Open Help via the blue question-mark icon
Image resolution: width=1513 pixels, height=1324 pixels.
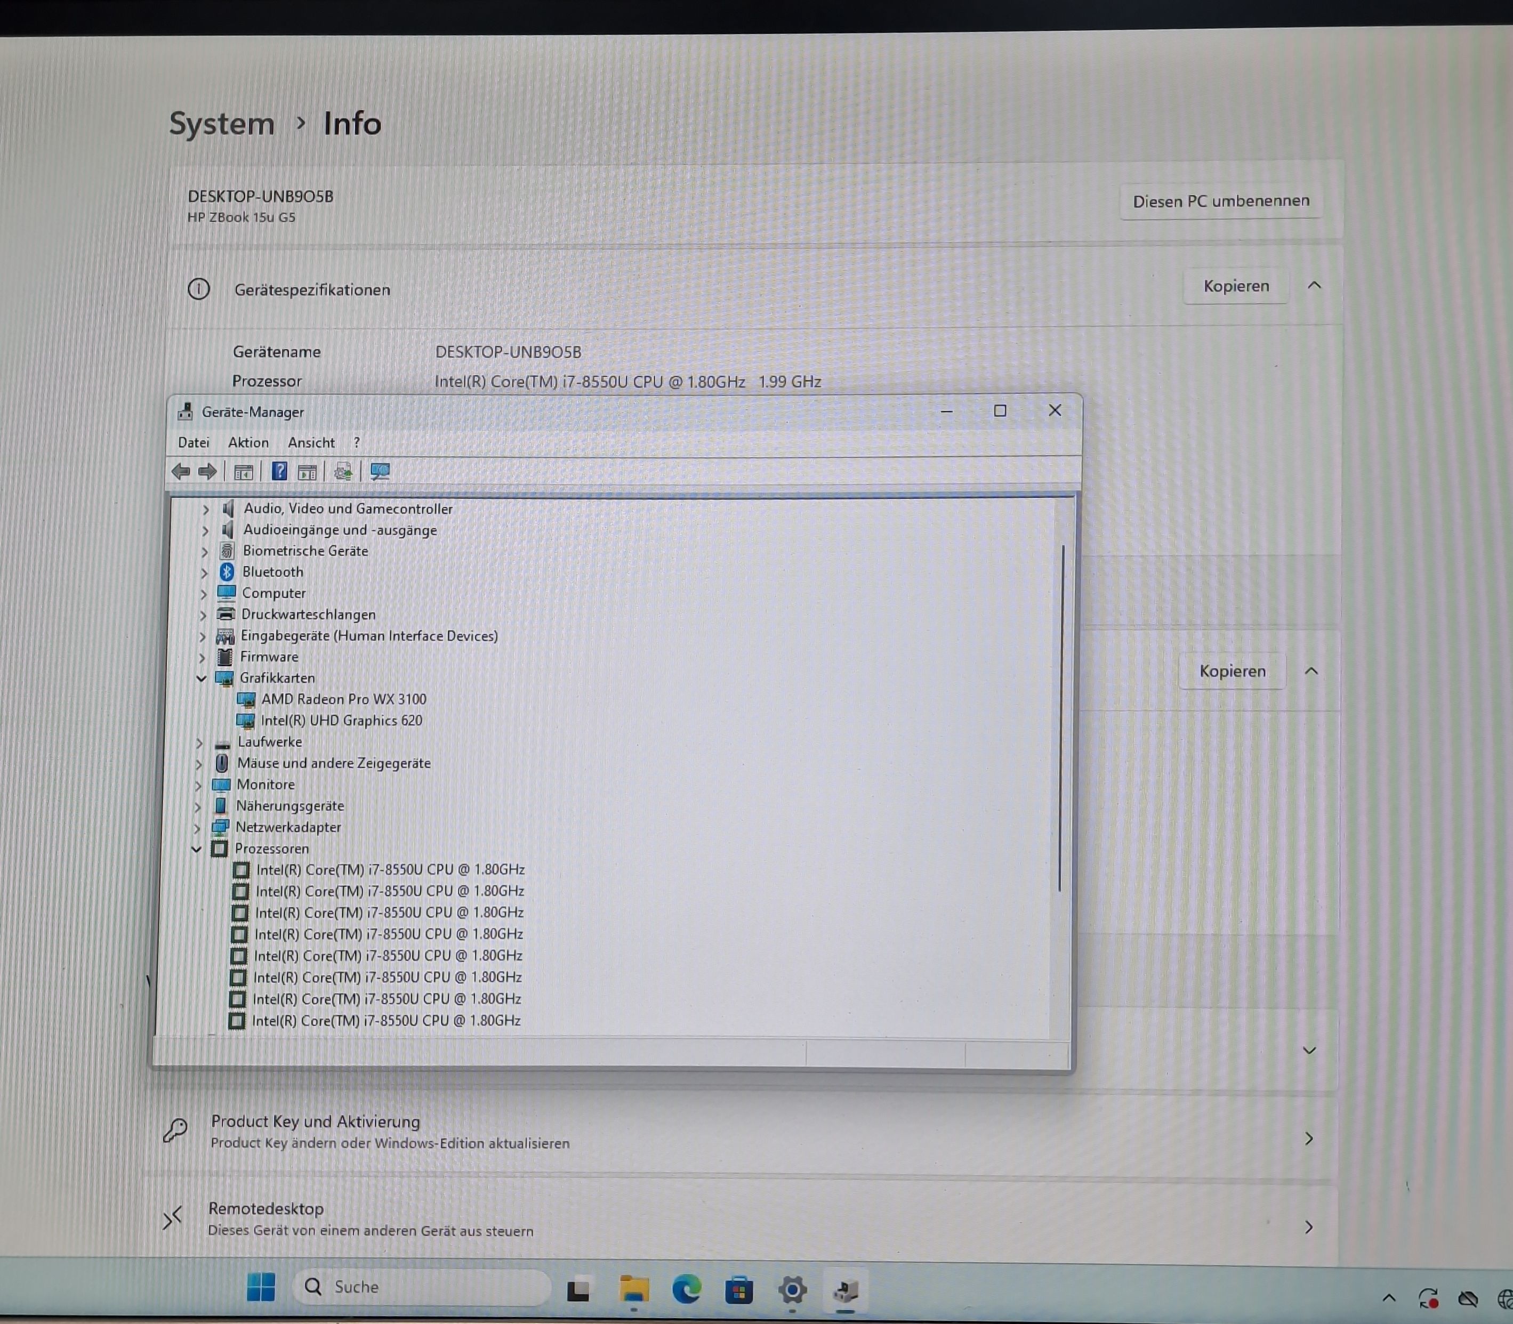279,471
